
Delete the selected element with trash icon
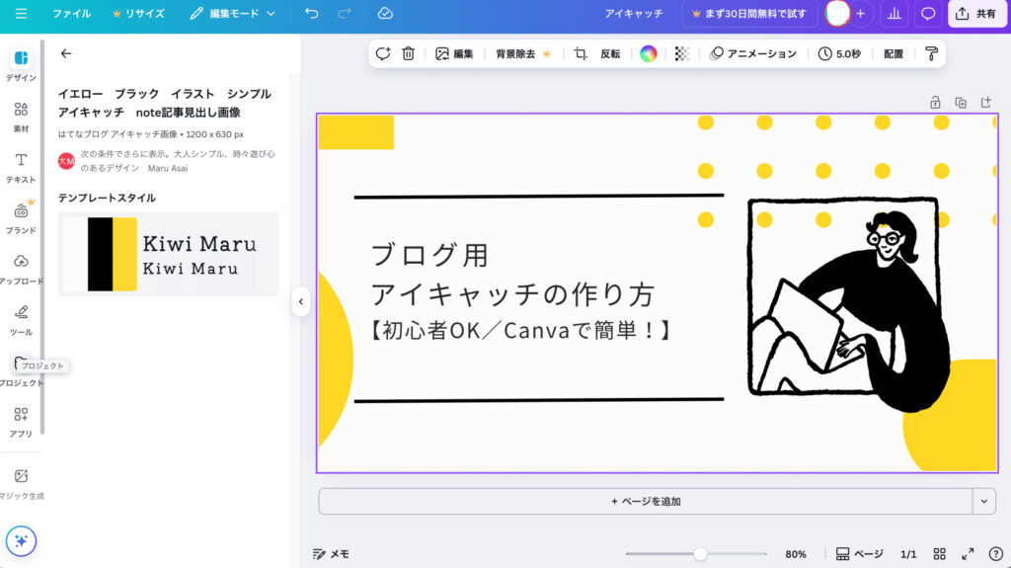click(408, 53)
